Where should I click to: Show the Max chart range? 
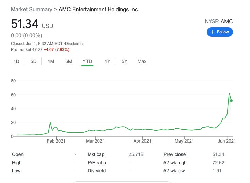(142, 61)
